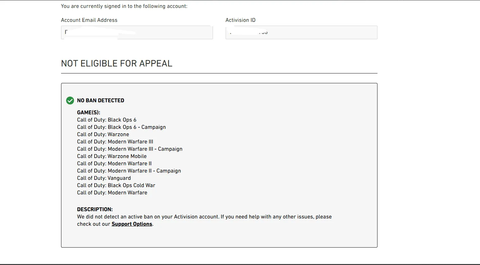
Task: Click the Modern Warfare III game entry
Action: (x=115, y=142)
